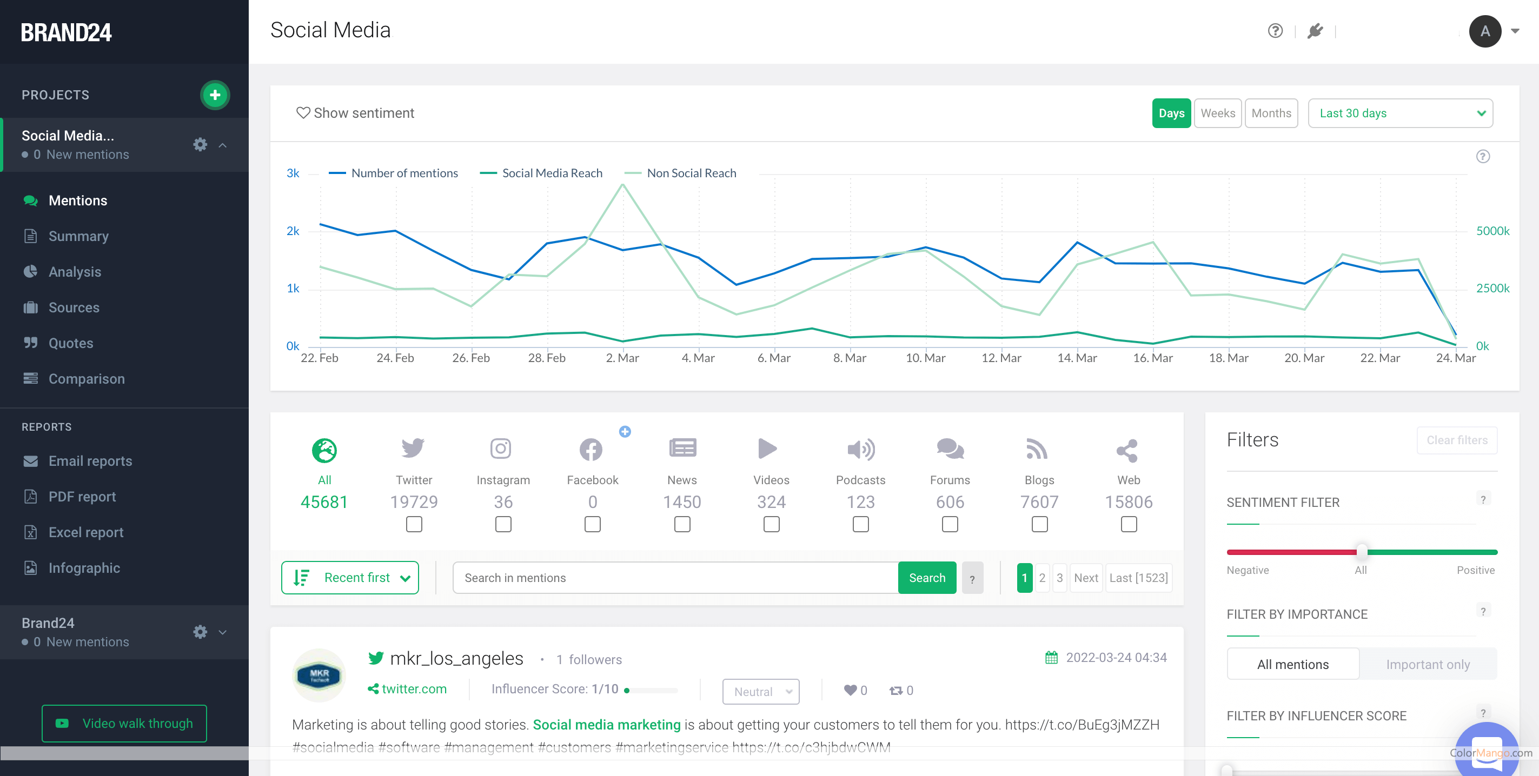Open the Quotes section
This screenshot has height=776, width=1539.
click(70, 343)
